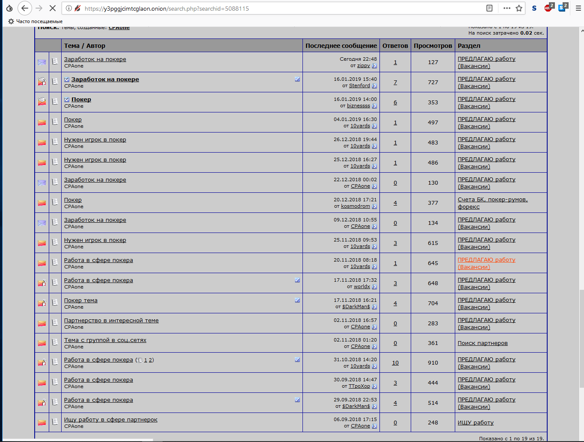Sort by Раздел column header

pyautogui.click(x=469, y=46)
